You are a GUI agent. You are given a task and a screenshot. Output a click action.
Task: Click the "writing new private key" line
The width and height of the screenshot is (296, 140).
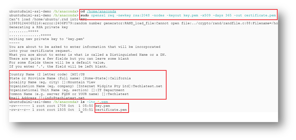point(47,39)
